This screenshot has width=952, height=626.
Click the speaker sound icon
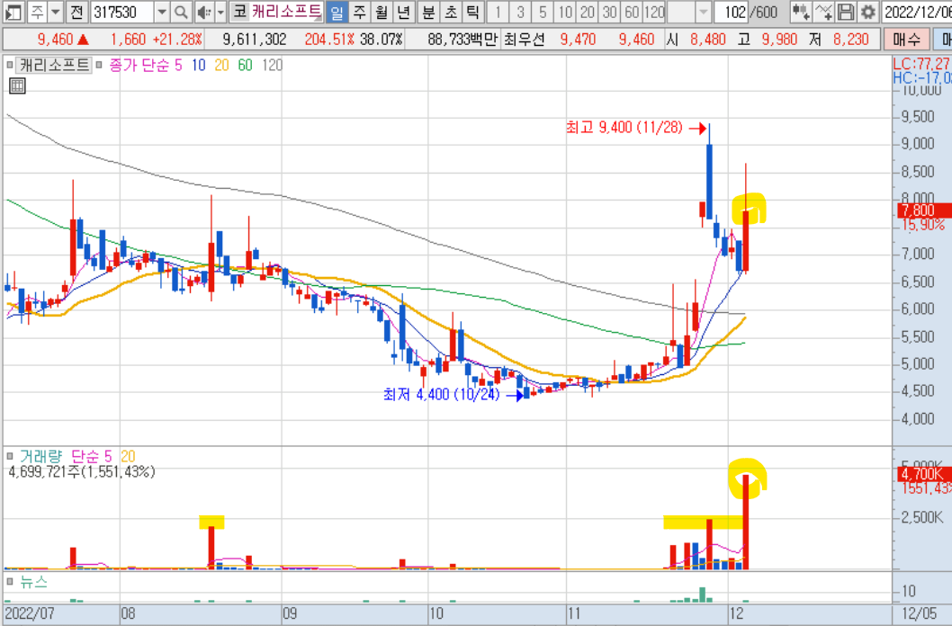click(204, 12)
